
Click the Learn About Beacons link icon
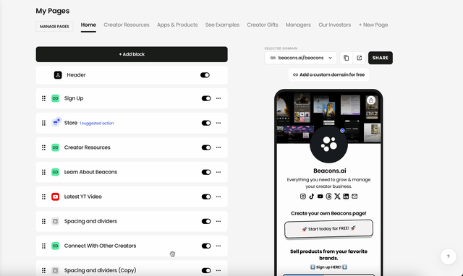click(55, 172)
